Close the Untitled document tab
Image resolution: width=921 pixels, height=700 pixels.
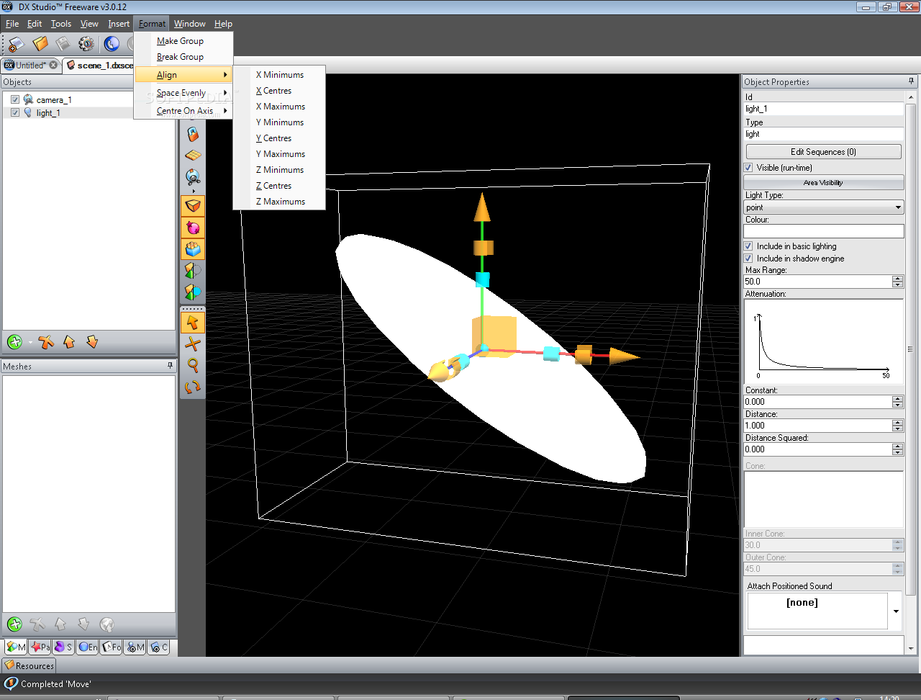coord(53,65)
